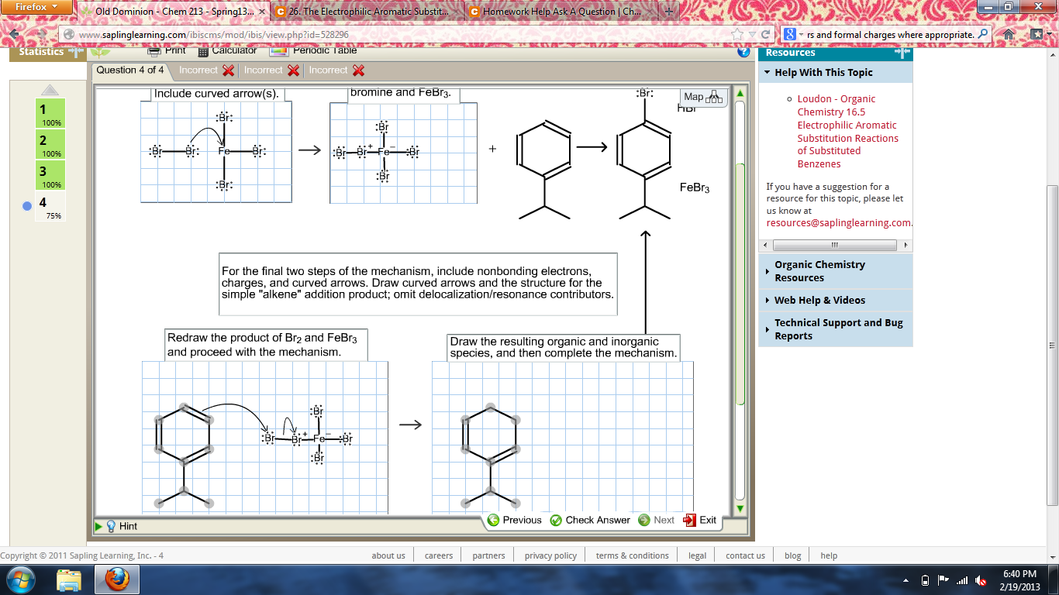The image size is (1059, 595).
Task: Click the volume icon in system tray
Action: 981,580
